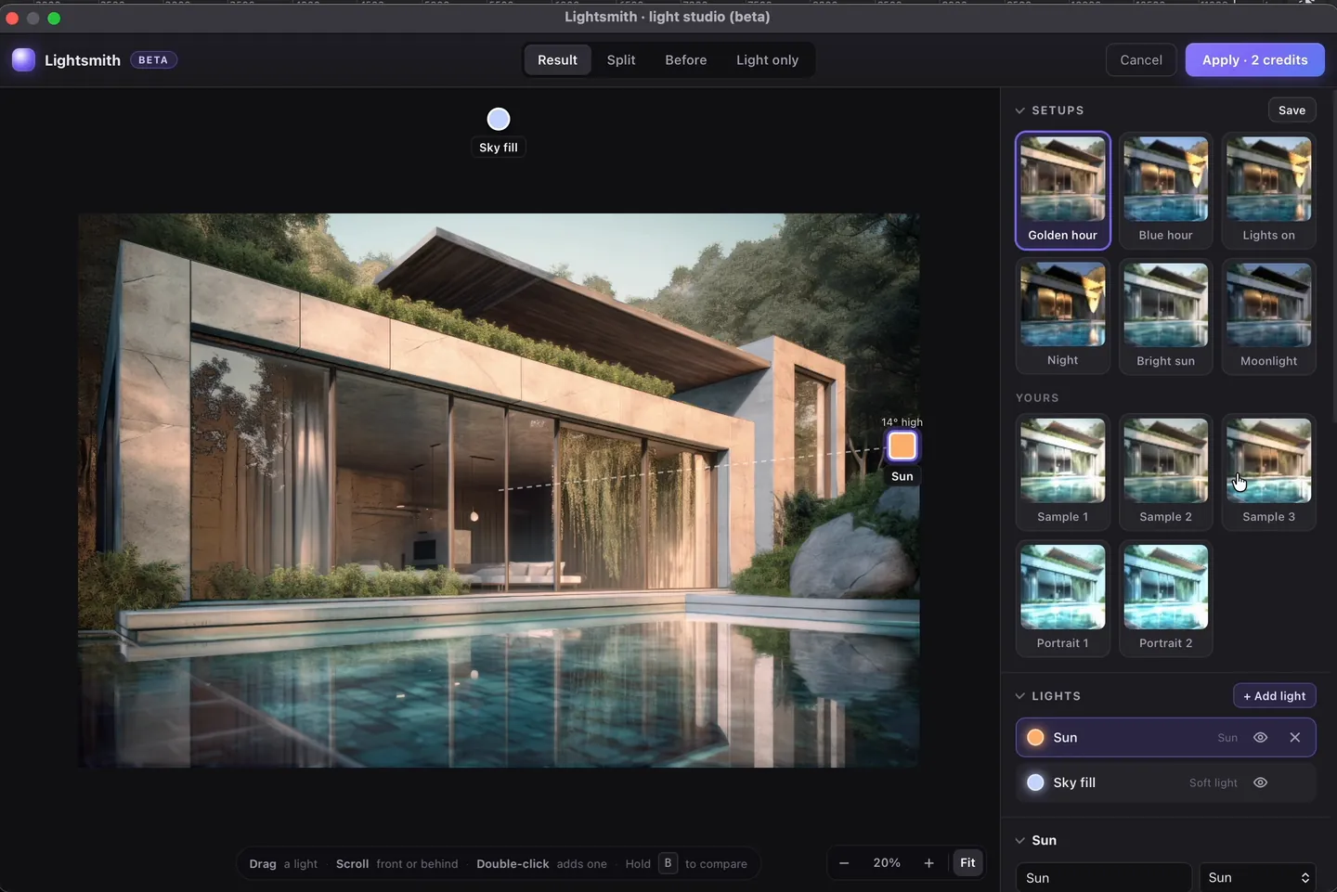Apply the Night setup

point(1063,316)
